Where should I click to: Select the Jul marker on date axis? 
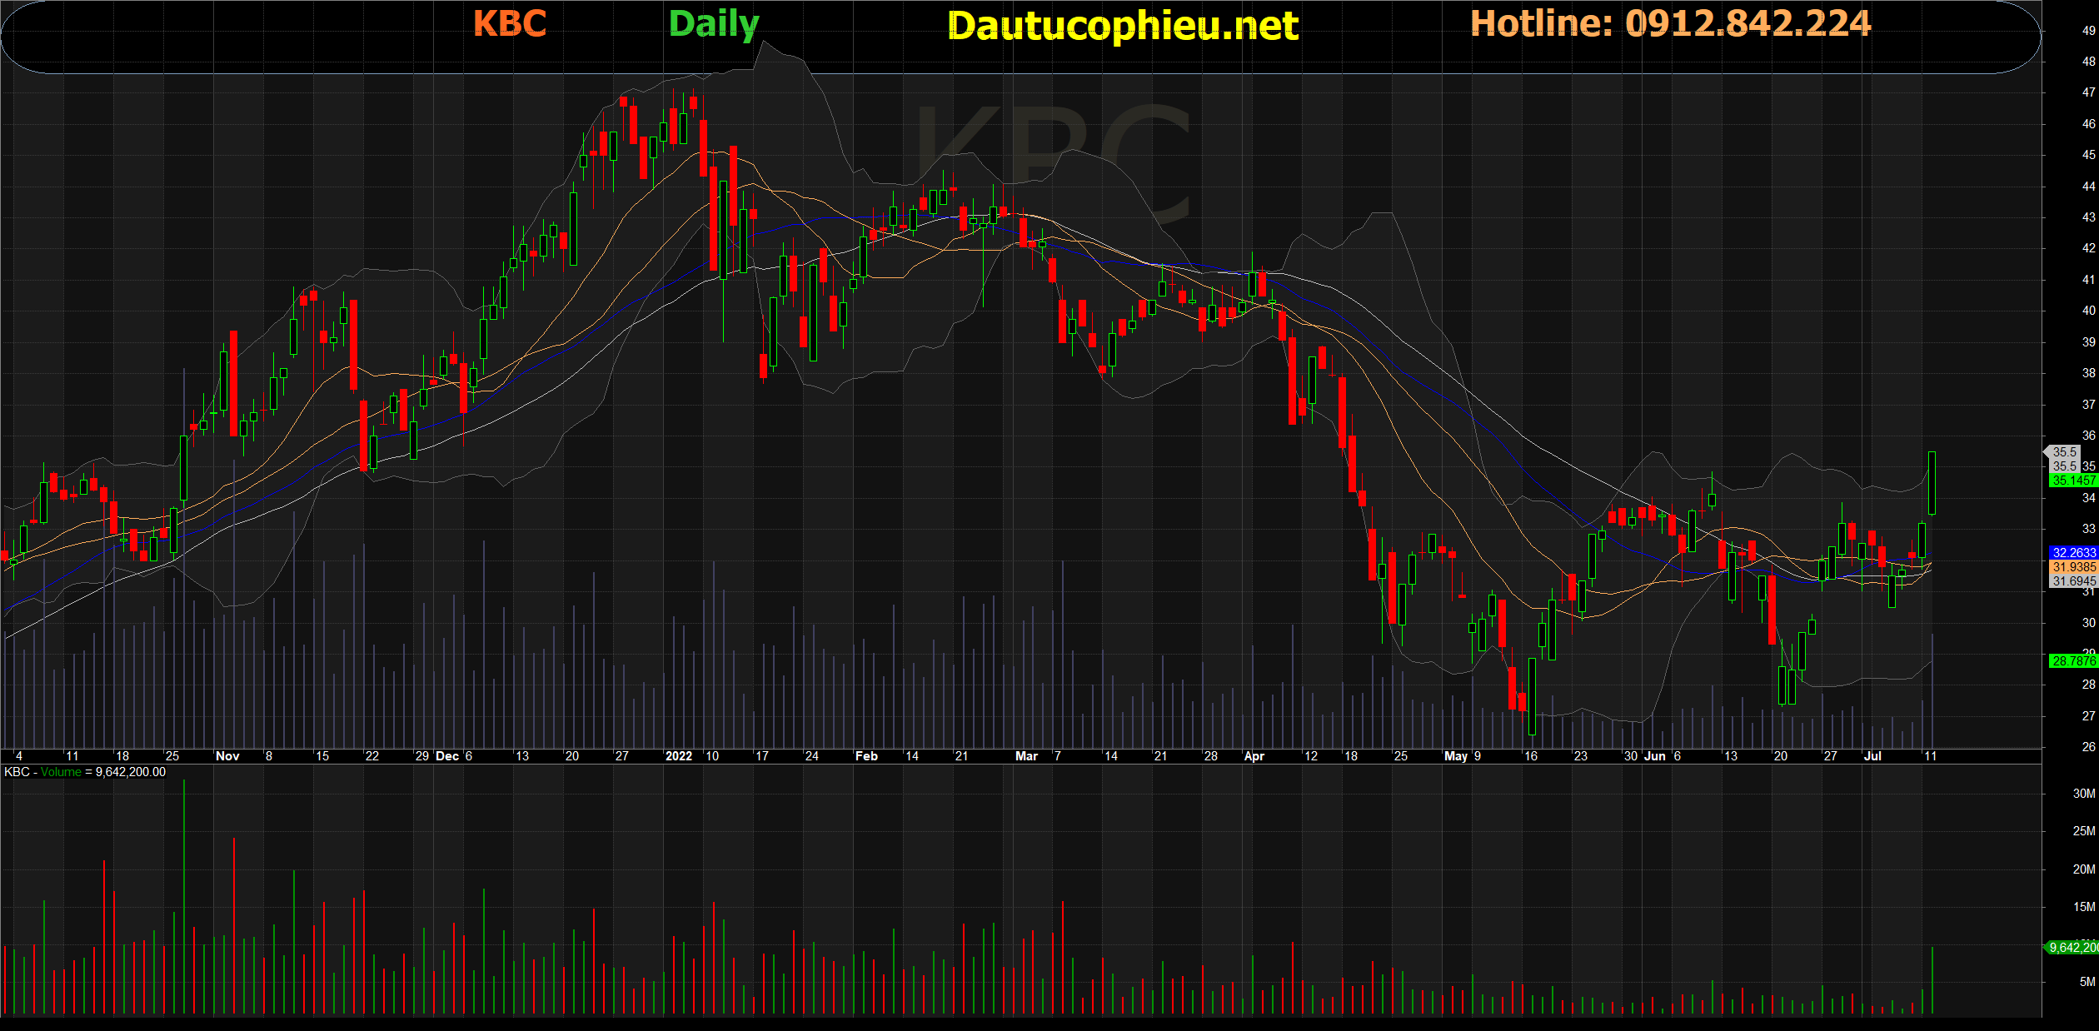point(1872,756)
